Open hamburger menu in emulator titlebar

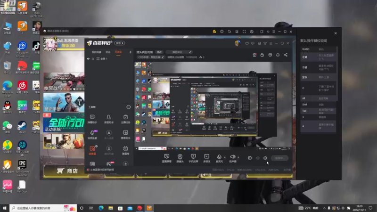point(274,32)
